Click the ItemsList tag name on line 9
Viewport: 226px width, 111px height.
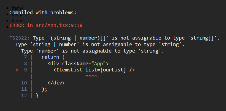click(69, 70)
